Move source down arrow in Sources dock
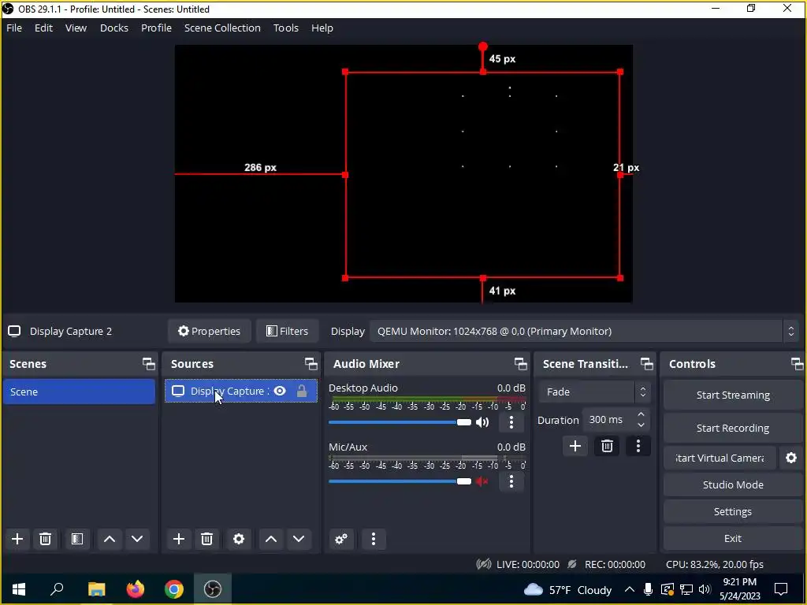This screenshot has width=807, height=605. (299, 539)
